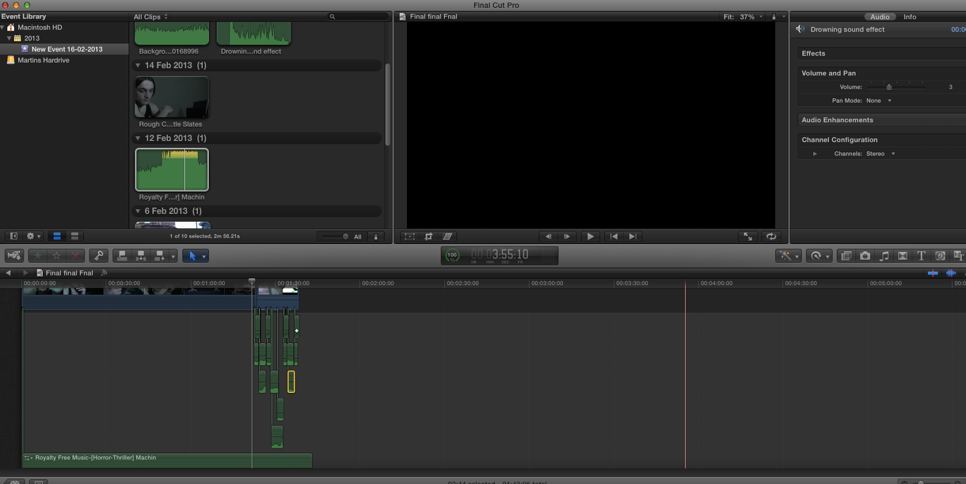Click the timecode display
This screenshot has width=966, height=484.
(x=500, y=256)
